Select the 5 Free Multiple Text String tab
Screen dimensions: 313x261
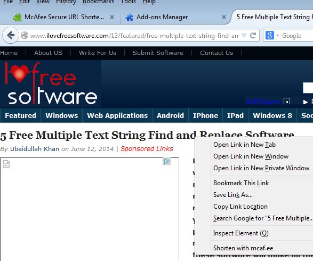tap(274, 17)
